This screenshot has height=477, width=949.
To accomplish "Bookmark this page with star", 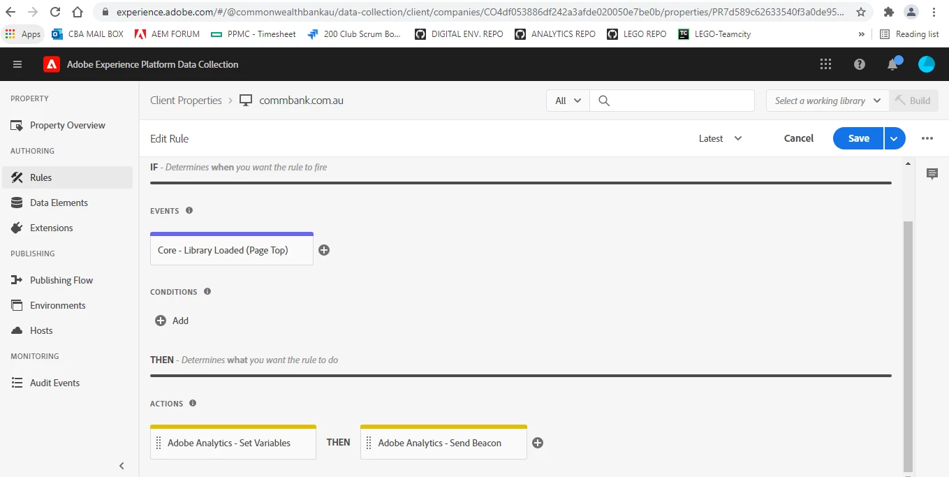I will point(861,12).
